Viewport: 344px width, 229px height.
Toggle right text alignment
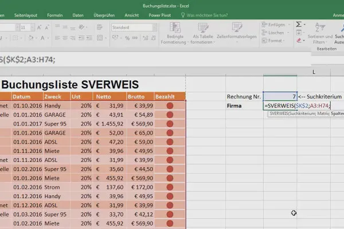point(73,38)
